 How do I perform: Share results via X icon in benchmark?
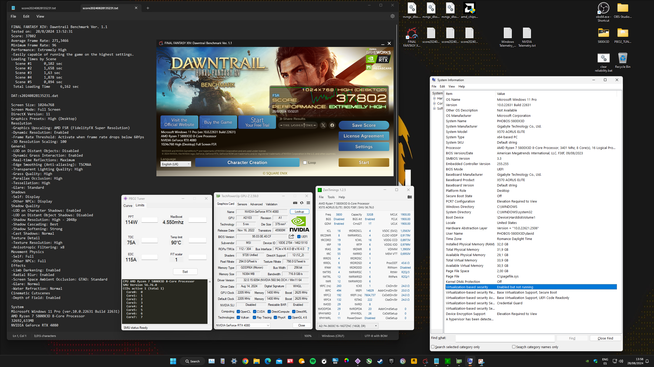click(x=323, y=125)
